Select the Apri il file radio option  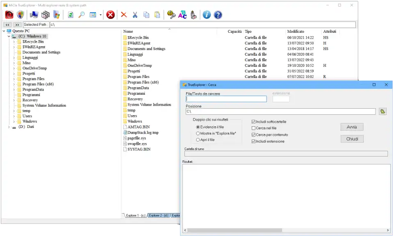coord(198,140)
